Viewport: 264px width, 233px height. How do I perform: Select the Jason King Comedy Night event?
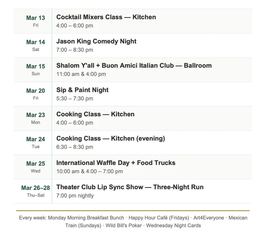pos(96,41)
